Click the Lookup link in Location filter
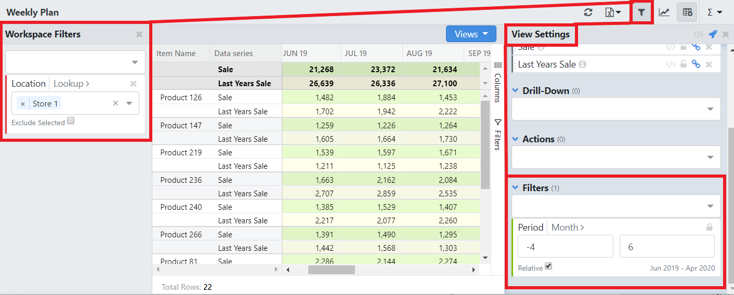This screenshot has height=295, width=734. pos(71,84)
